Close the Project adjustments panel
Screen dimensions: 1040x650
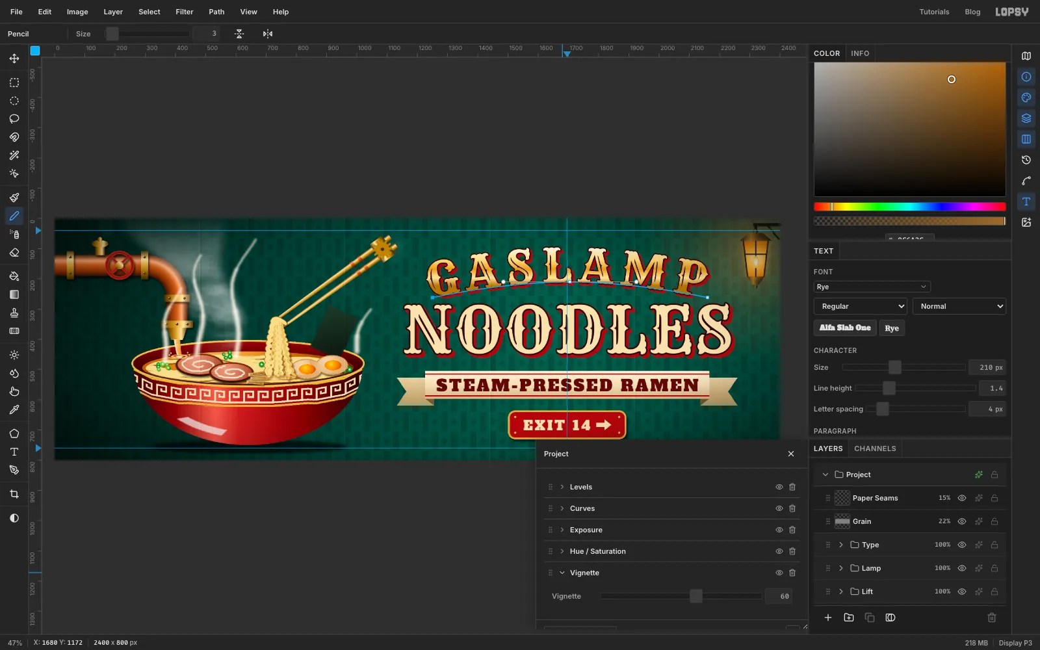coord(791,454)
